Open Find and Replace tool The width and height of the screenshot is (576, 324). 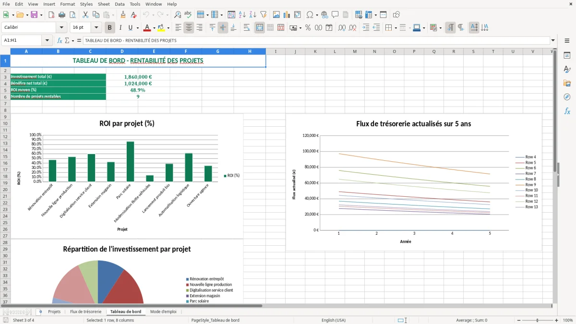click(x=178, y=15)
